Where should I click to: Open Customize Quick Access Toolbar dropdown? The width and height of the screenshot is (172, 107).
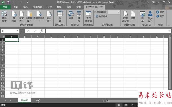(x=28, y=2)
